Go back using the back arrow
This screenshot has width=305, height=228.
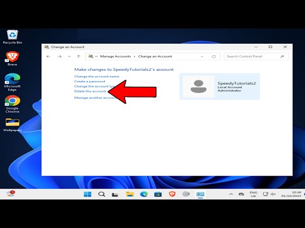point(48,56)
